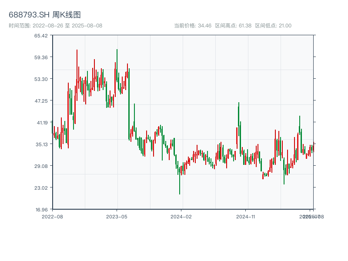Click the interval high label 区间高点: 61.38
Image resolution: width=348 pixels, height=261 pixels.
coord(233,26)
